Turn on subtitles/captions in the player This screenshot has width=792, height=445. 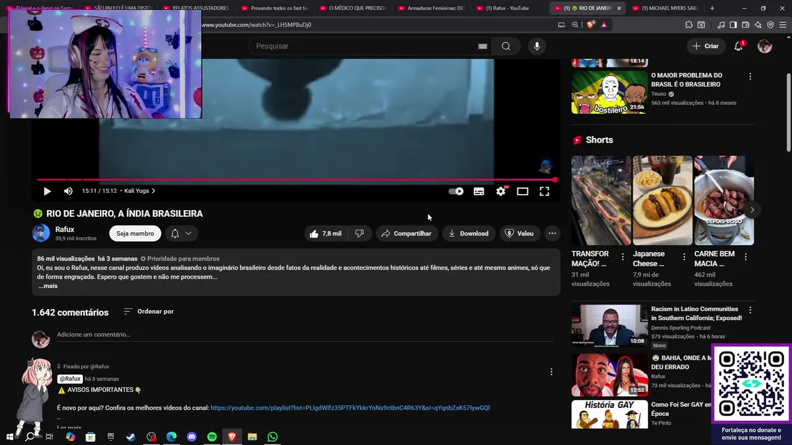[x=478, y=191]
